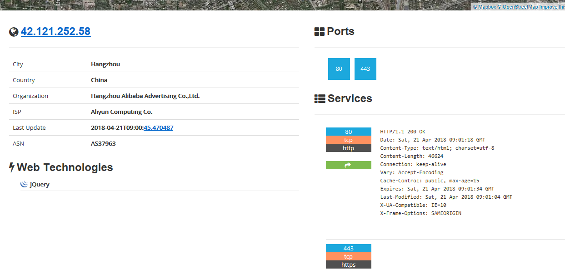Screen dimensions: 565x274
Task: Click the AS37963 ASN value
Action: 103,144
